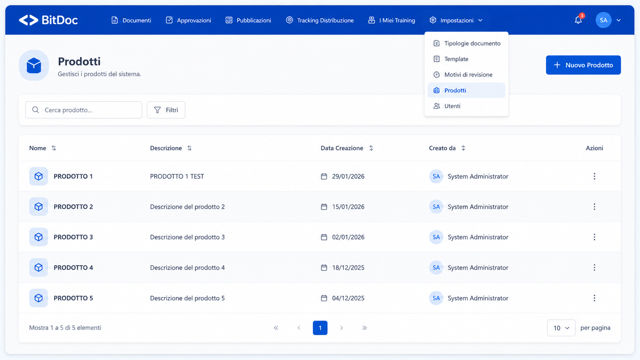
Task: Open Documenti from navigation bar
Action: coord(131,20)
